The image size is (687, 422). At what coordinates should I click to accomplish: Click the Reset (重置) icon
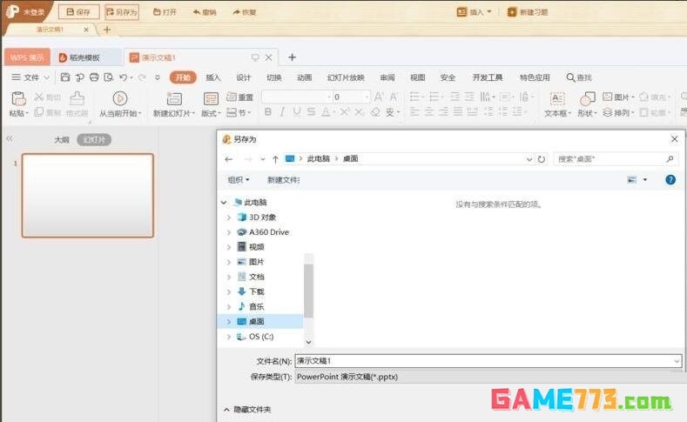coord(232,97)
